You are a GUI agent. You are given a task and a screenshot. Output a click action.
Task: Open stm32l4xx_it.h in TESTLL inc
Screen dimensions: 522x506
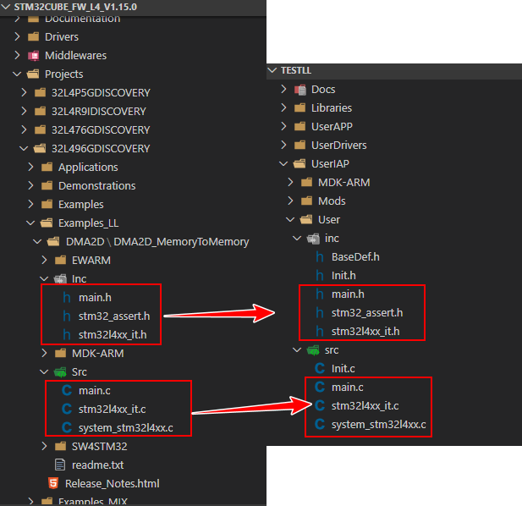pyautogui.click(x=365, y=332)
